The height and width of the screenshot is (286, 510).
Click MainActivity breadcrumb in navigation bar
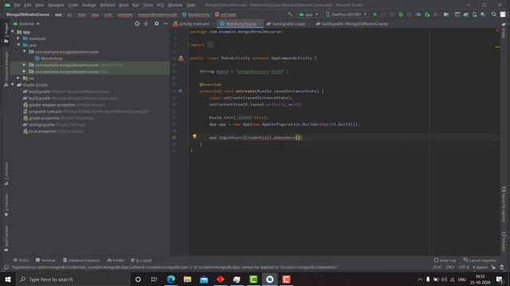point(196,14)
